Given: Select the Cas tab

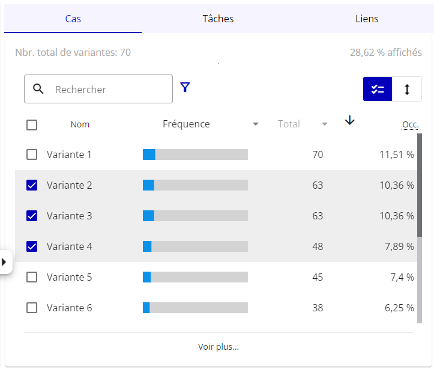Looking at the screenshot, I should coord(73,19).
